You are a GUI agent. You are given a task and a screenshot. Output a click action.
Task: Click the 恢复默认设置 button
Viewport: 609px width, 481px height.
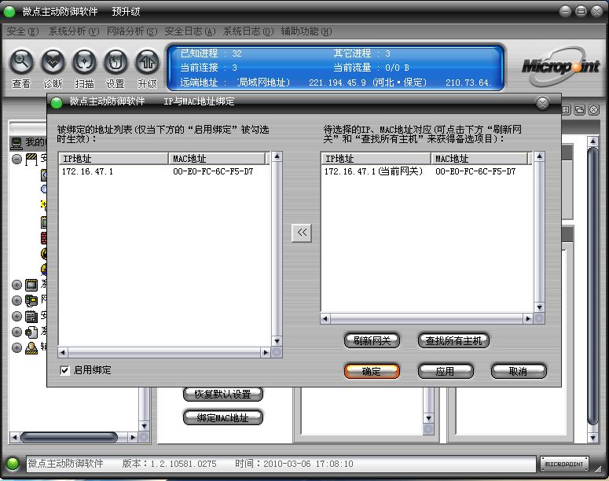[x=223, y=395]
